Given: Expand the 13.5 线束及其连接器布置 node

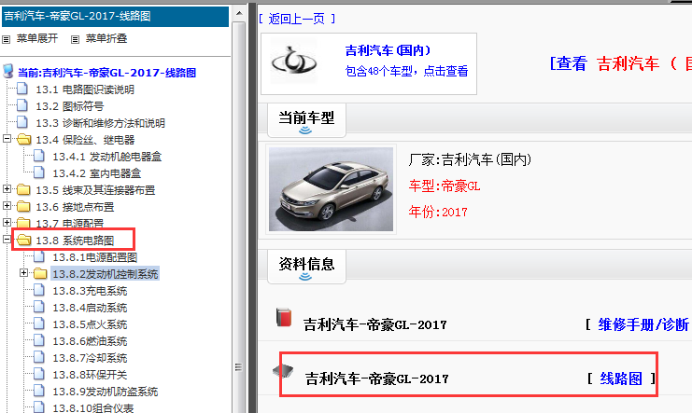Looking at the screenshot, I should tap(7, 189).
